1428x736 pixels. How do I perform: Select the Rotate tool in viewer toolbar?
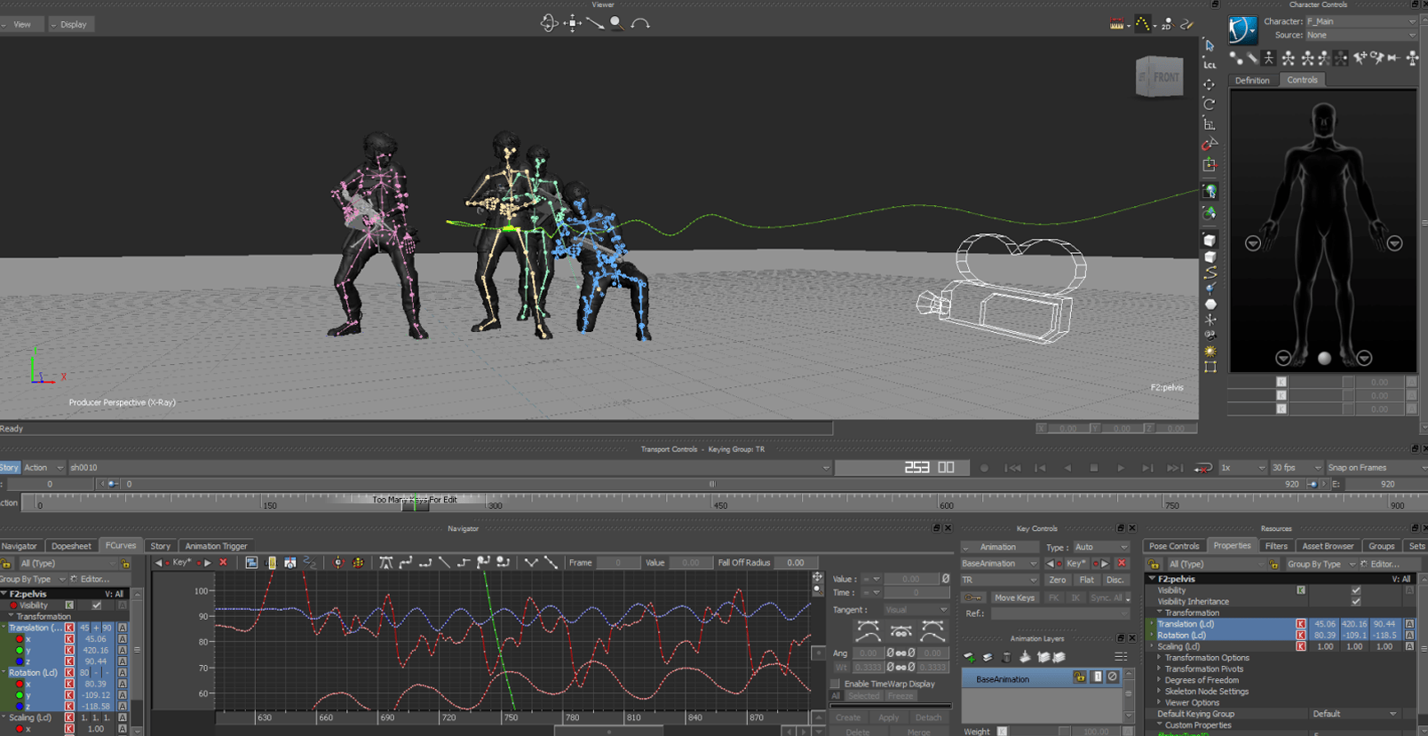click(x=1209, y=105)
